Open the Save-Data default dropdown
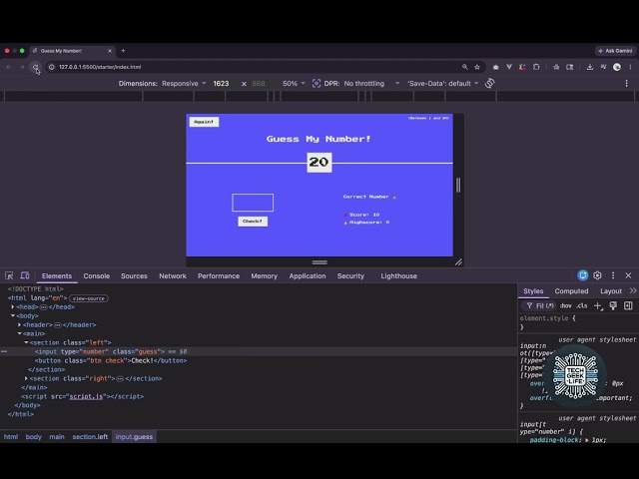The height and width of the screenshot is (479, 639). tap(443, 84)
